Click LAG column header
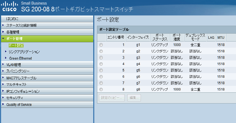 pos(211,37)
